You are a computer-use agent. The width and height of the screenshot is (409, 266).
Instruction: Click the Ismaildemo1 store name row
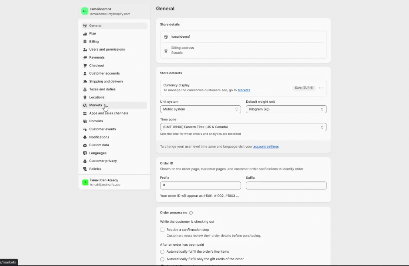pos(243,37)
